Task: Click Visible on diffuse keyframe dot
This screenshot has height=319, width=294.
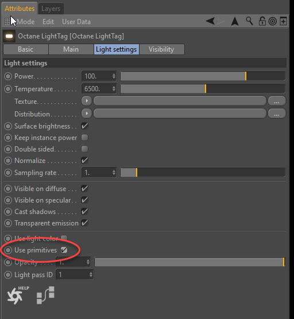Action: click(x=8, y=189)
